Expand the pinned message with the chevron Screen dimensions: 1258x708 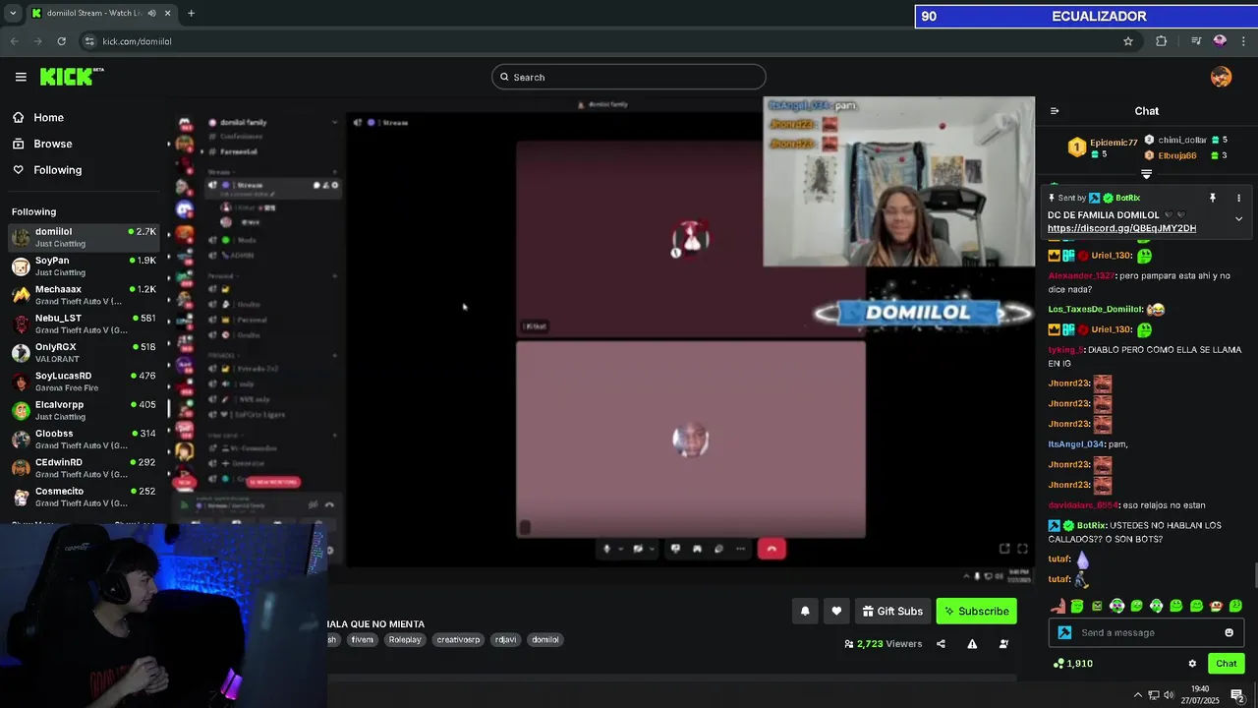1238,218
